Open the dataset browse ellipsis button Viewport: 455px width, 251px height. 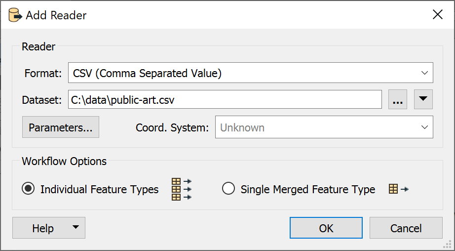(398, 99)
